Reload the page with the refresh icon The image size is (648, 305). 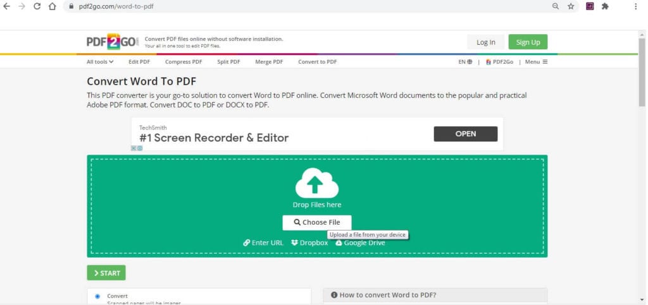37,6
